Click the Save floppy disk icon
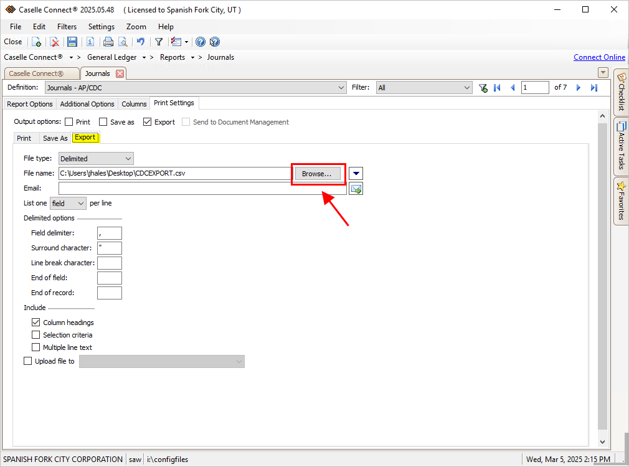Screen dimensions: 629x467 tap(72, 42)
